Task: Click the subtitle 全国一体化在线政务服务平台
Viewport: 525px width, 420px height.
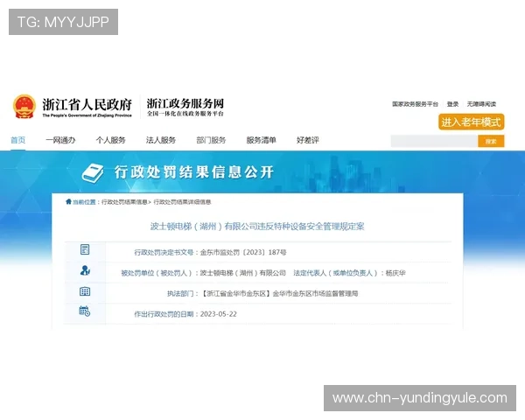Action: [185, 114]
